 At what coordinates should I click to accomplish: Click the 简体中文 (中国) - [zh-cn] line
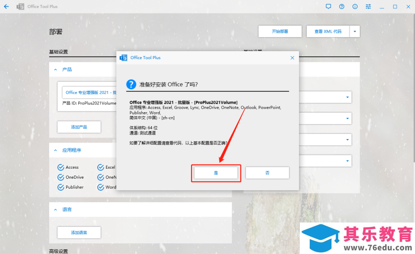pyautogui.click(x=152, y=118)
